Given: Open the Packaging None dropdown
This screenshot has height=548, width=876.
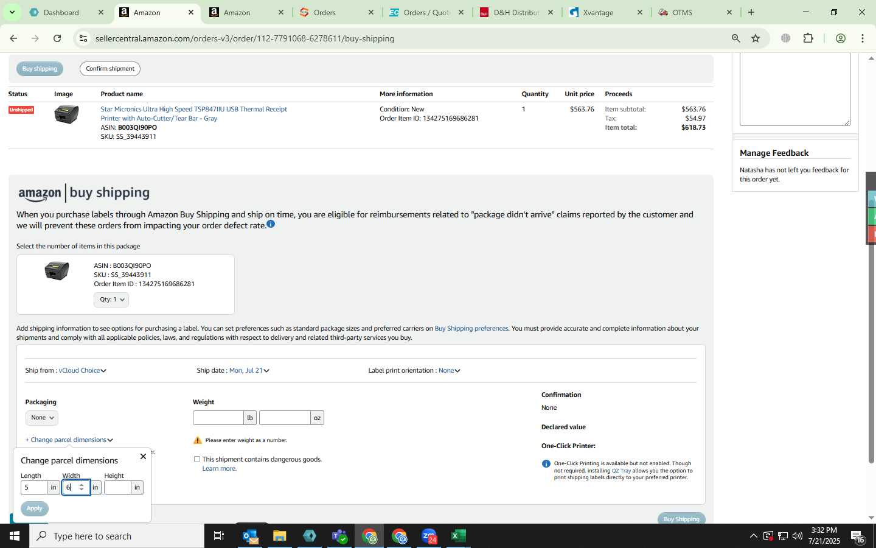Looking at the screenshot, I should 42,418.
